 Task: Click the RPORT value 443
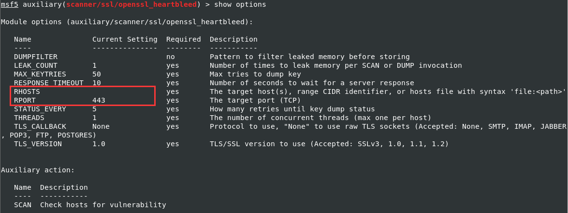[99, 100]
